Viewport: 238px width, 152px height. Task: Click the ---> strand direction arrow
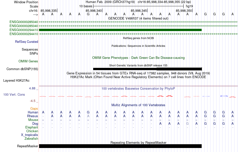point(36,15)
